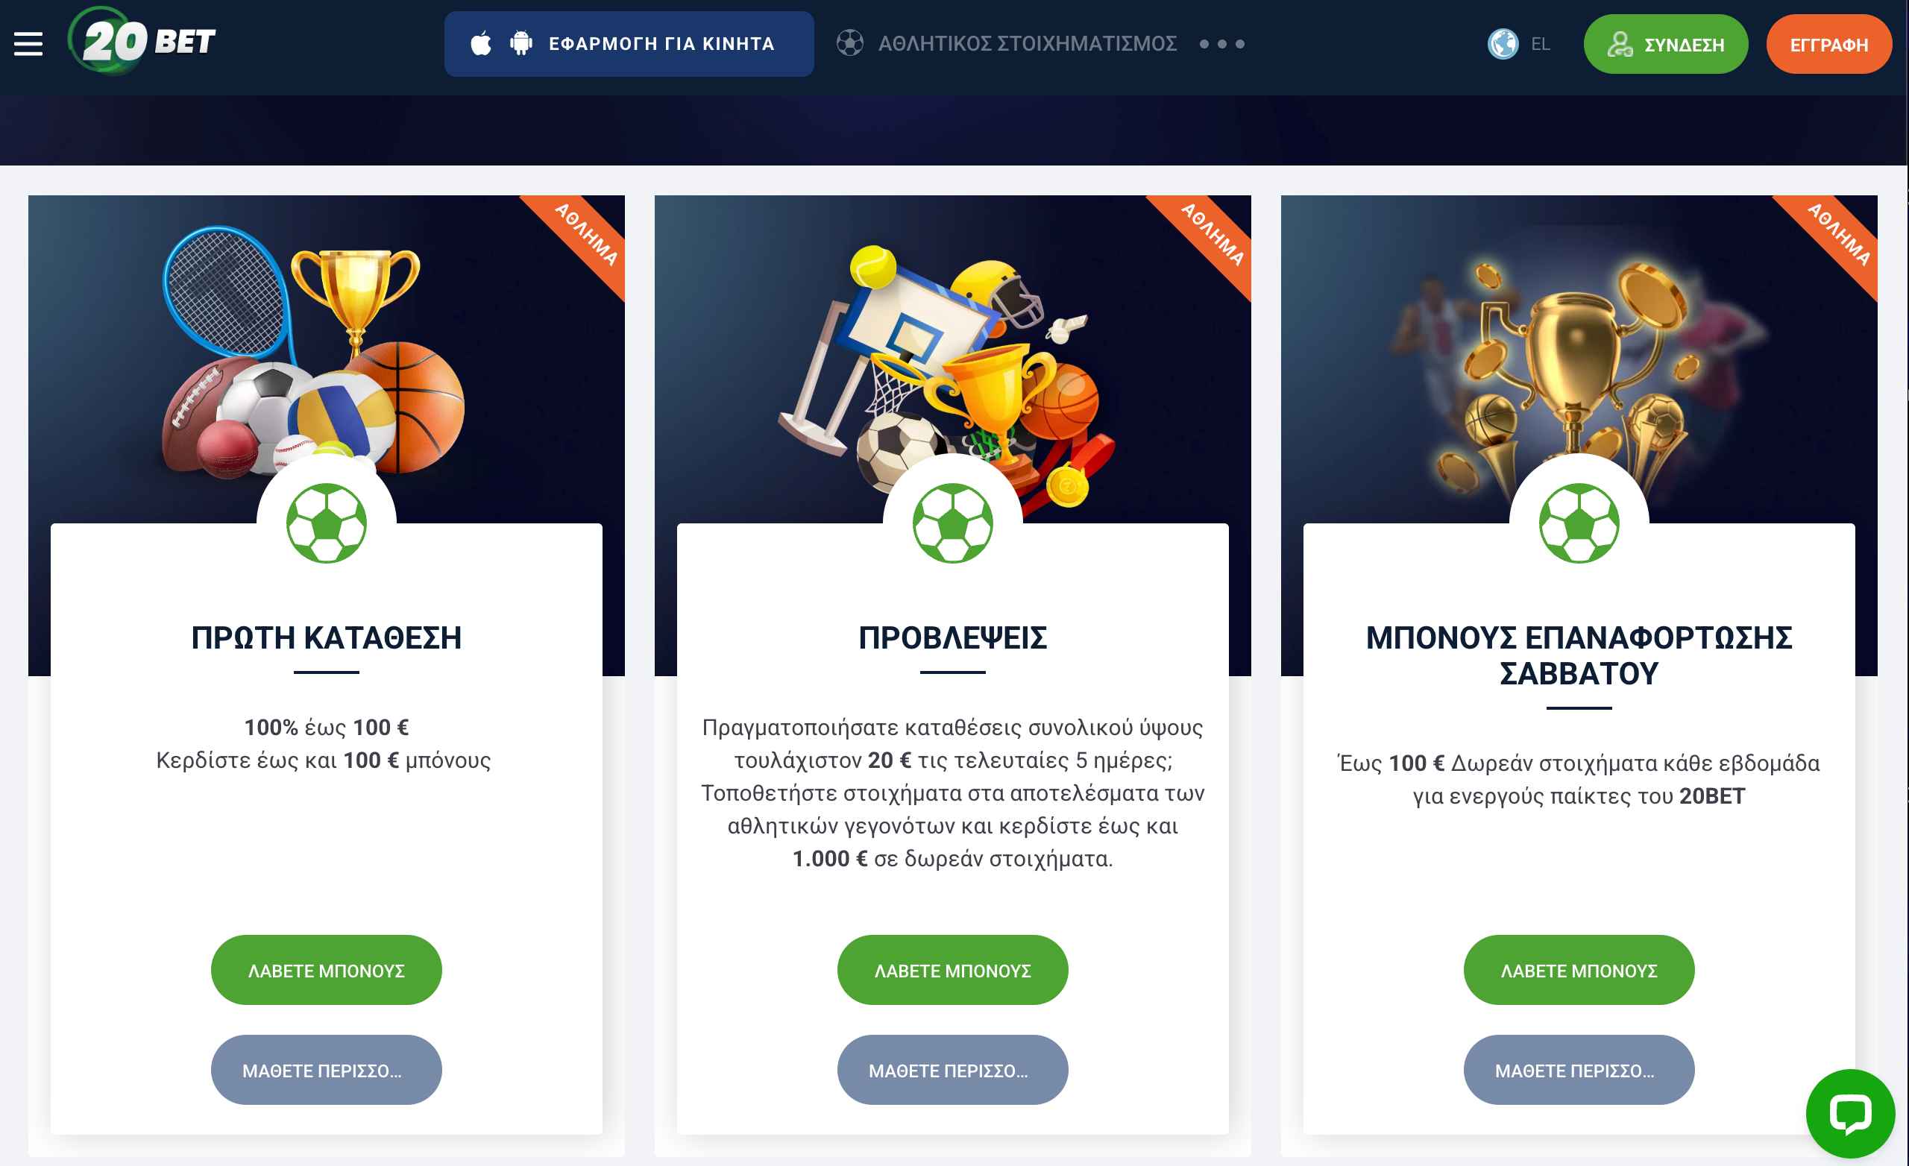
Task: Click football icon on ΠΡΟΒΛΕΨΕΙΣ card
Action: (953, 523)
